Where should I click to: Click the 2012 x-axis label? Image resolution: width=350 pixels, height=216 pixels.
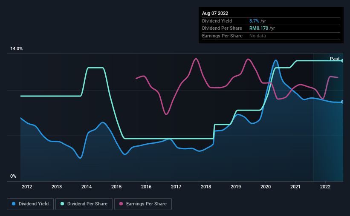[x=27, y=187]
